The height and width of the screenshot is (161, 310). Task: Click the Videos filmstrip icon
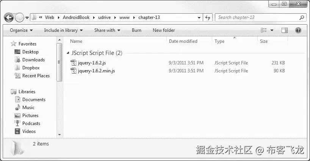(x=17, y=131)
